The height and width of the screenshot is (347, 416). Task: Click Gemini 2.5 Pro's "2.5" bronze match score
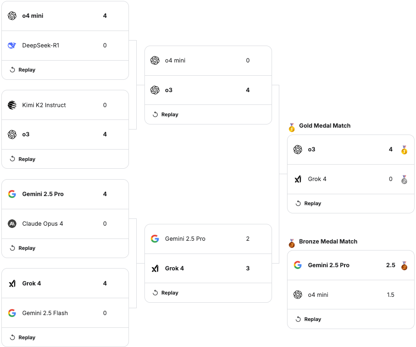coord(390,265)
